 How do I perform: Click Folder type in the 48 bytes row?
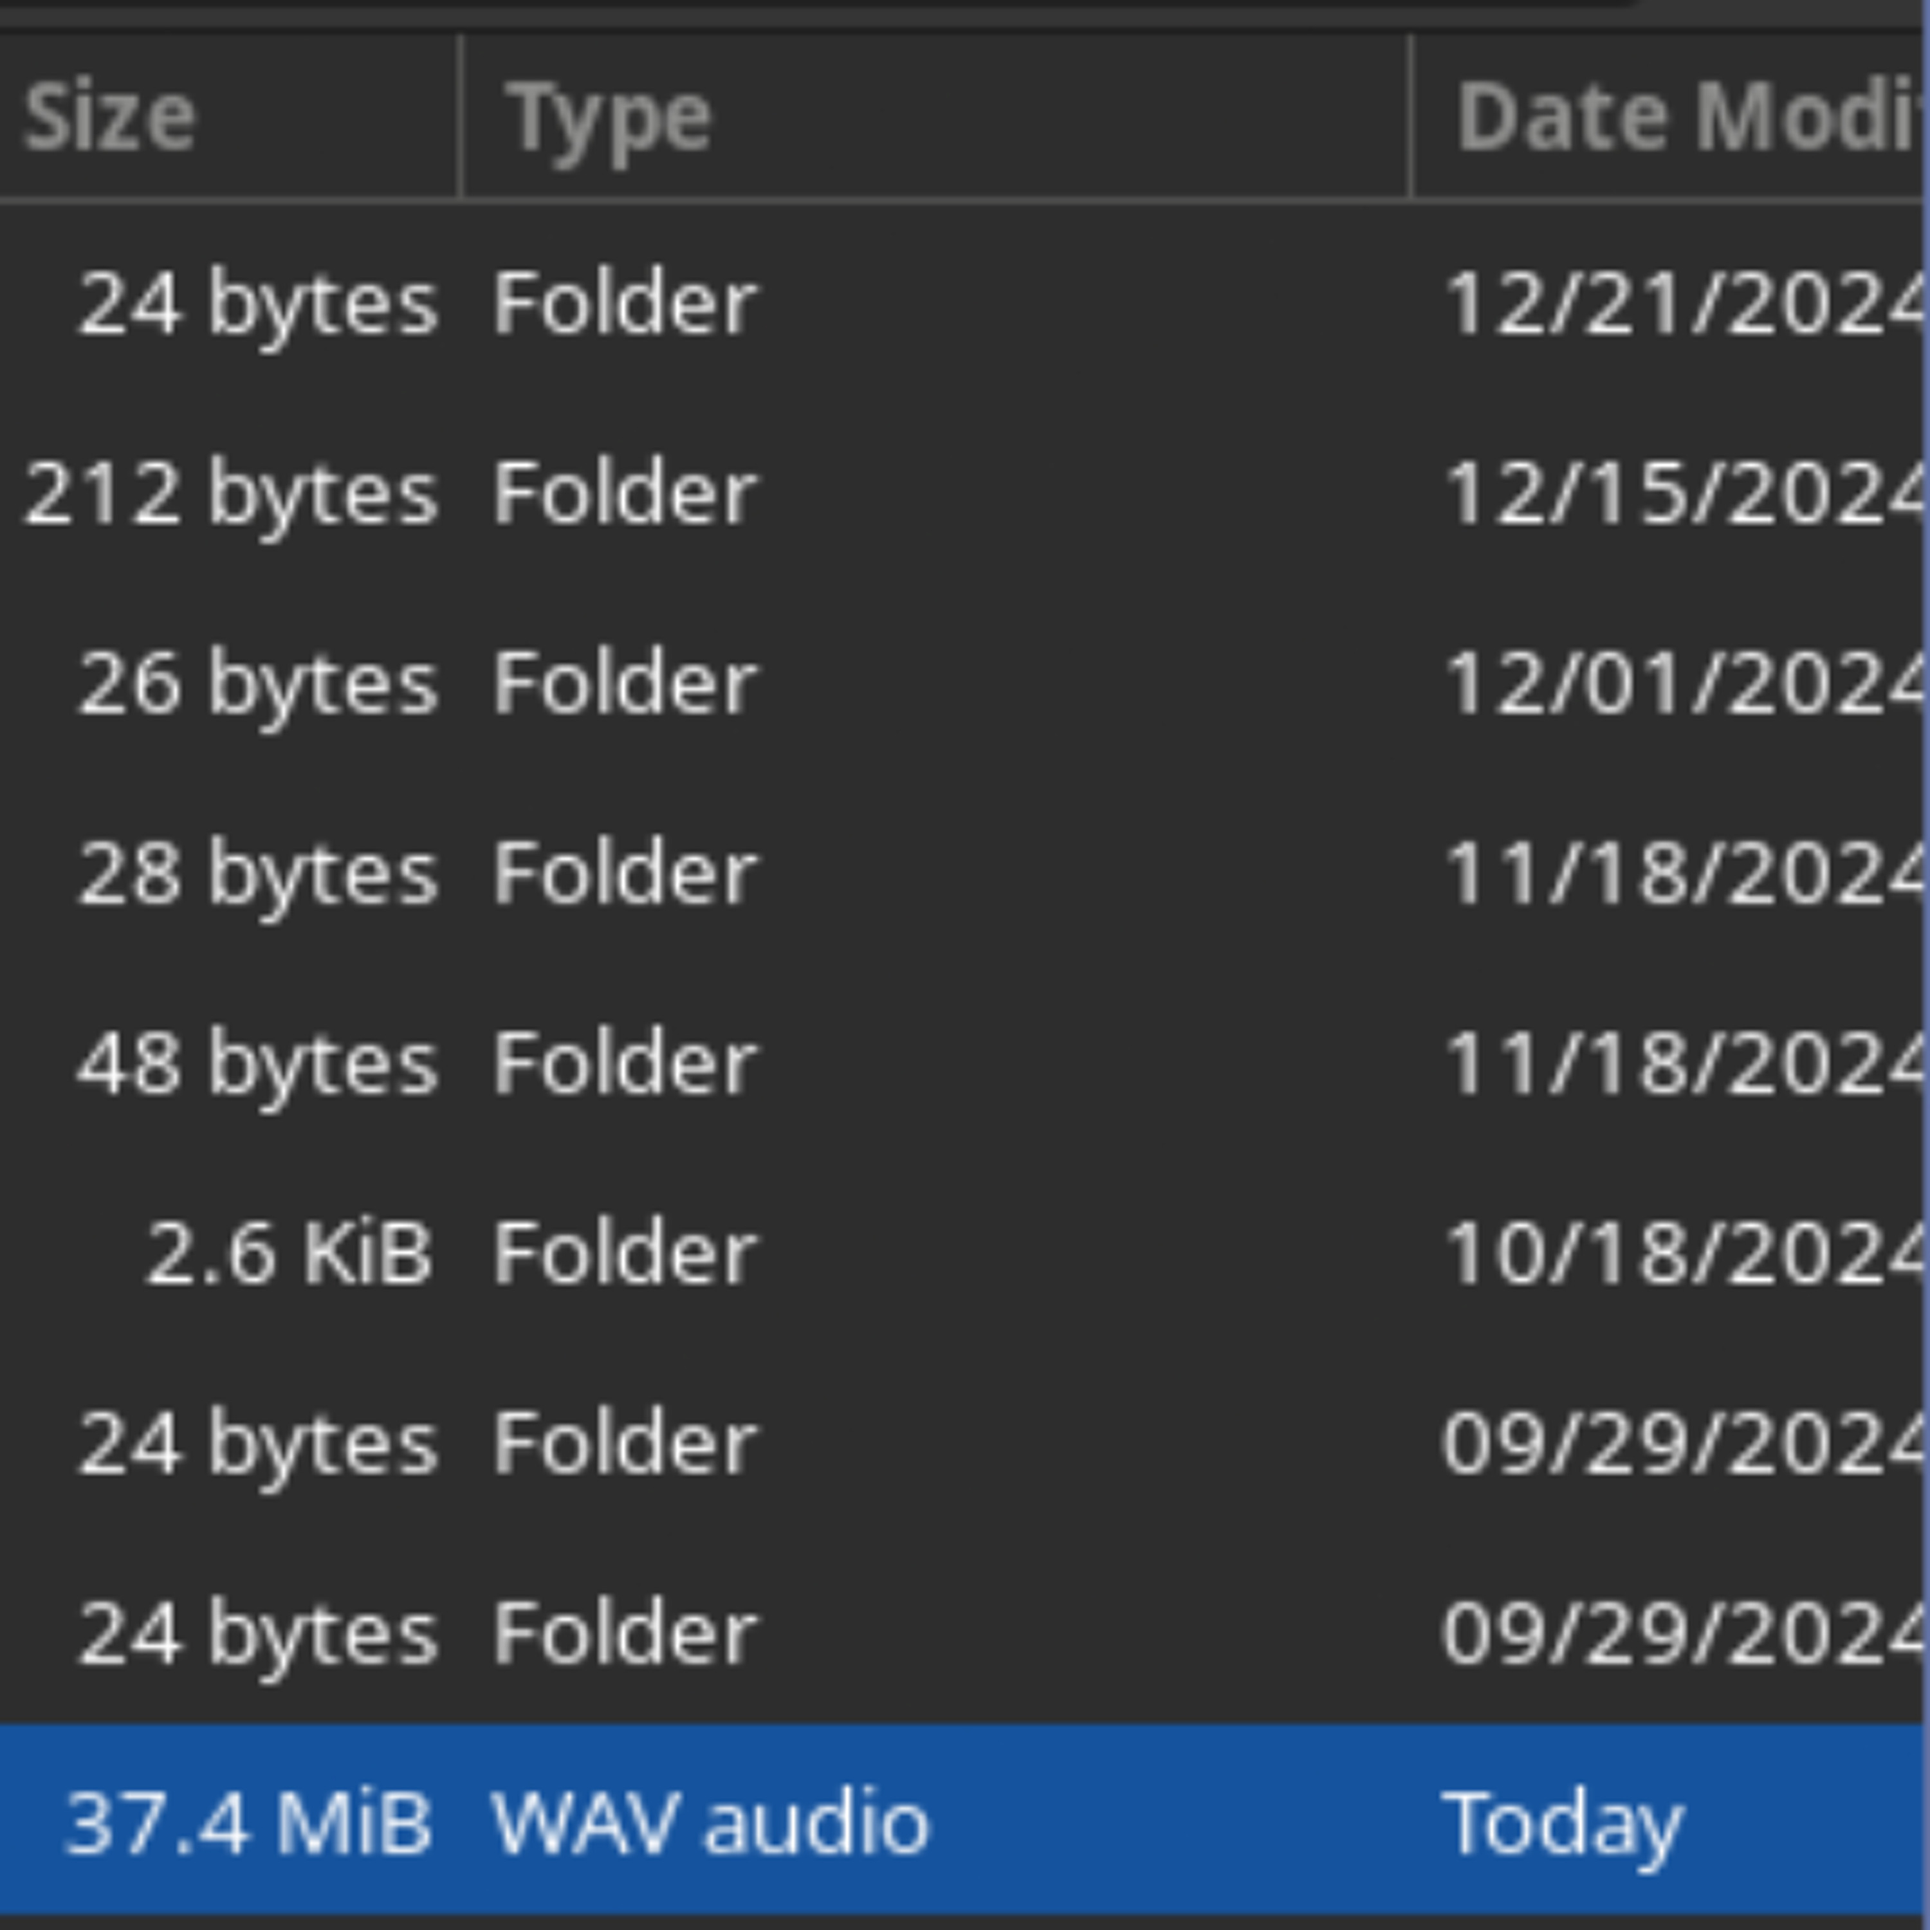(625, 1063)
